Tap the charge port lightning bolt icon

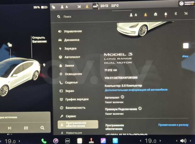point(44,64)
